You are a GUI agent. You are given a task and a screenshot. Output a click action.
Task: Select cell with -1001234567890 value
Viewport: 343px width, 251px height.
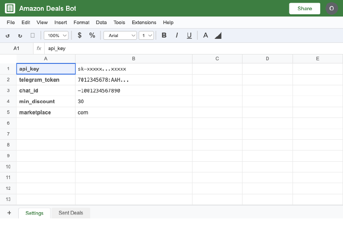134,91
